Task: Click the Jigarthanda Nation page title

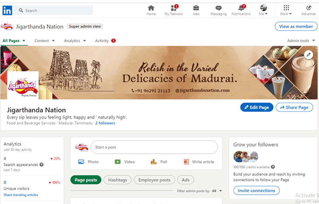Action: tap(36, 110)
